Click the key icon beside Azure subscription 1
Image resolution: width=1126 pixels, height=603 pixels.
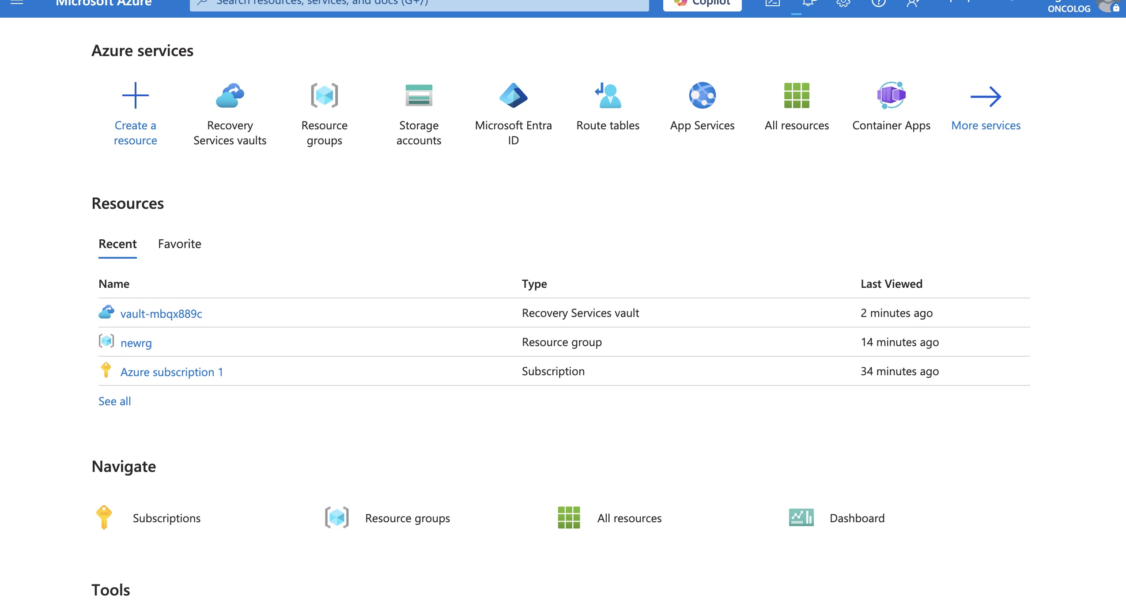106,370
